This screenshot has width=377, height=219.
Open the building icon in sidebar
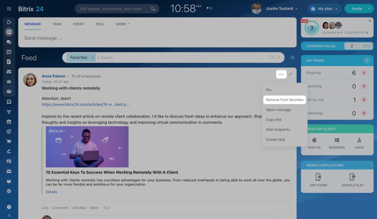[9, 122]
